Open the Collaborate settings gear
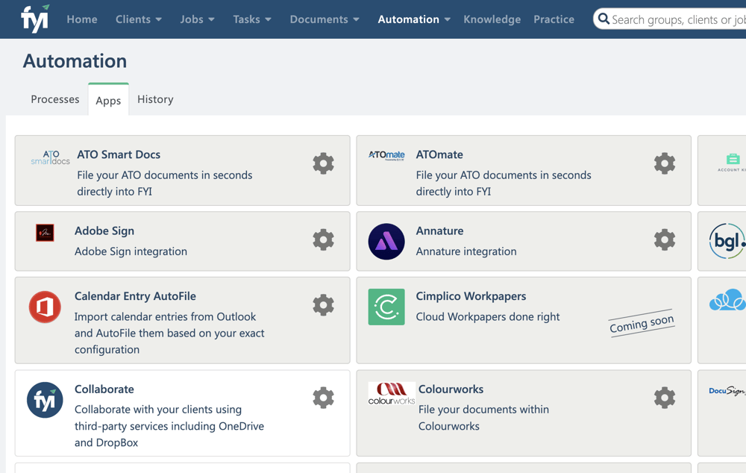The height and width of the screenshot is (473, 746). [323, 398]
